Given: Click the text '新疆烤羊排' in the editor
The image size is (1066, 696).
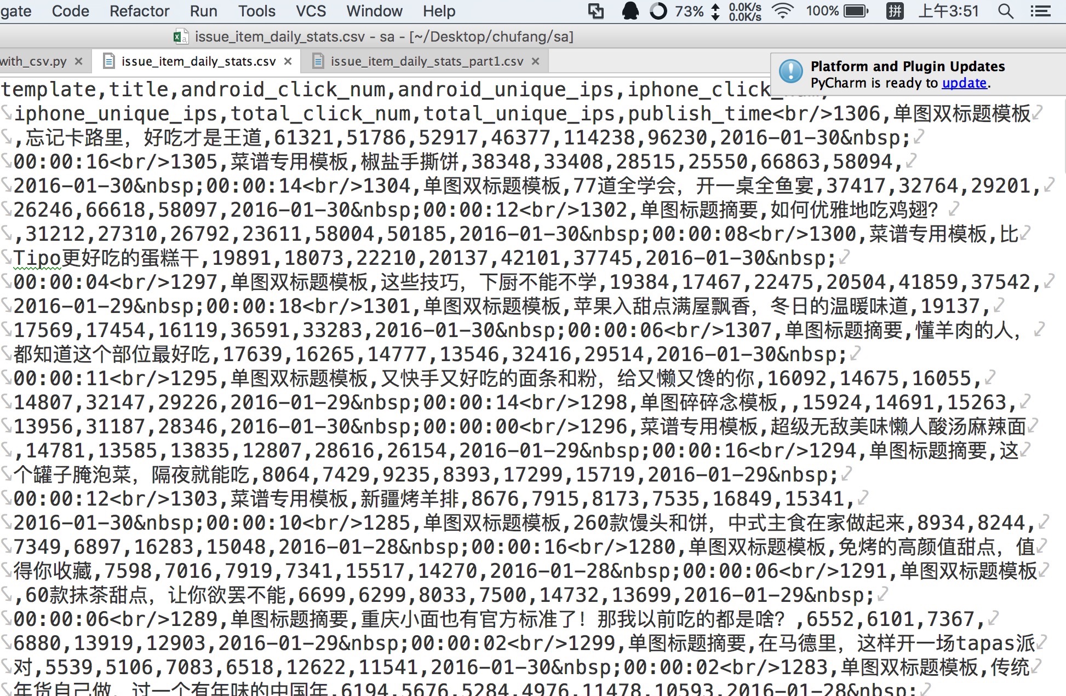Looking at the screenshot, I should (x=410, y=498).
